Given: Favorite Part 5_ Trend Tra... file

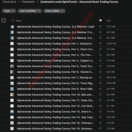Looking at the screenshot, I should [100, 66].
